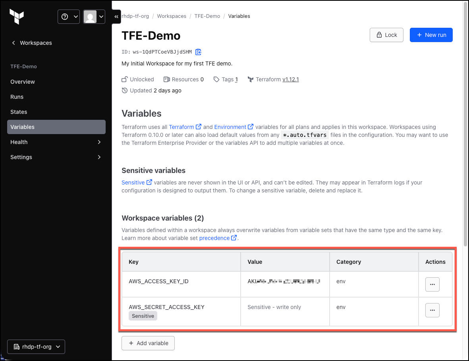Click the Add variable button
The image size is (469, 361).
[148, 343]
